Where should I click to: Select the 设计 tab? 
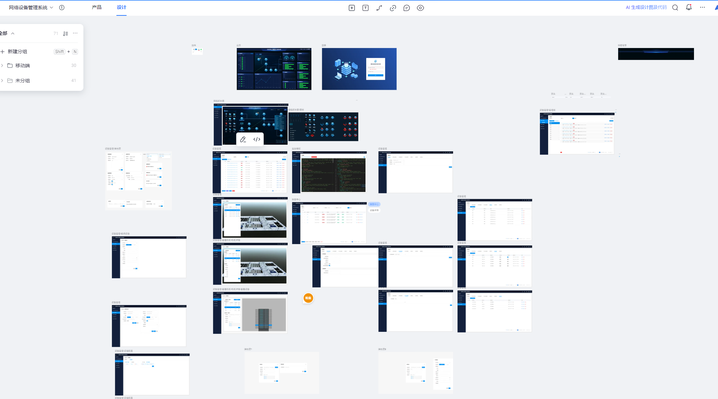point(121,7)
